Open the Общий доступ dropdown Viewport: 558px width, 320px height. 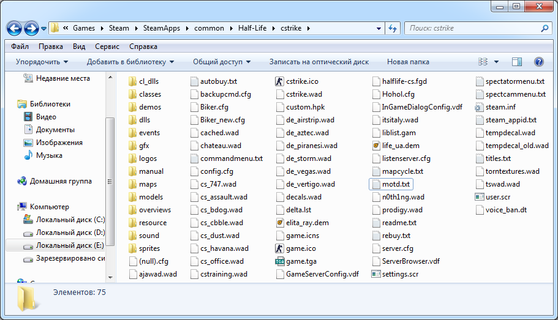[221, 62]
